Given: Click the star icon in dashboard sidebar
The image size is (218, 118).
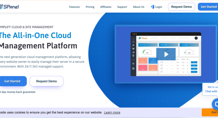Looking at the screenshot, I should [133, 45].
